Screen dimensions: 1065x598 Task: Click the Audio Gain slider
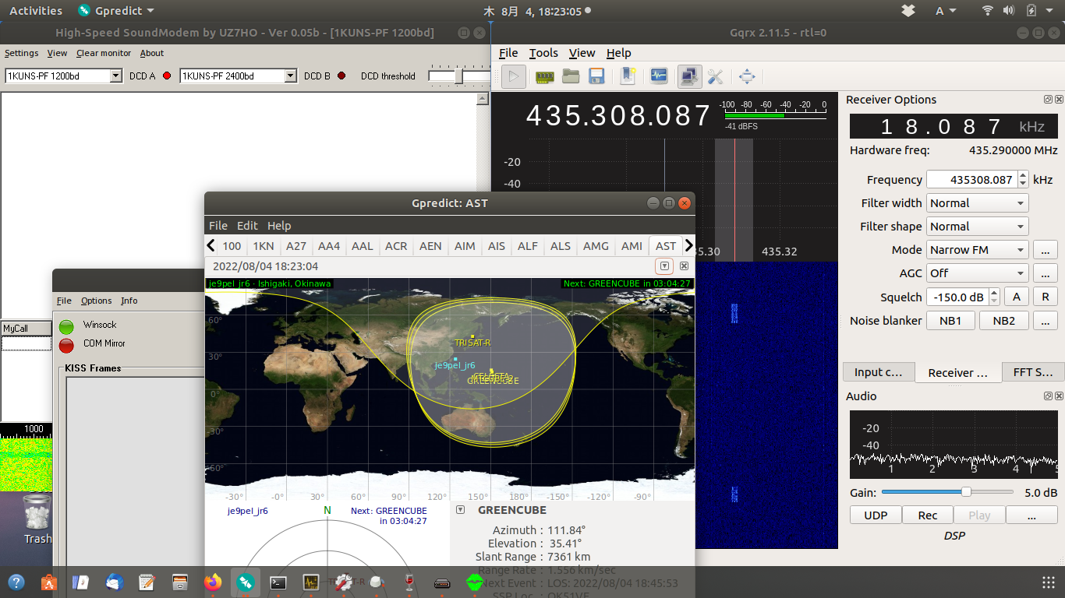point(948,492)
